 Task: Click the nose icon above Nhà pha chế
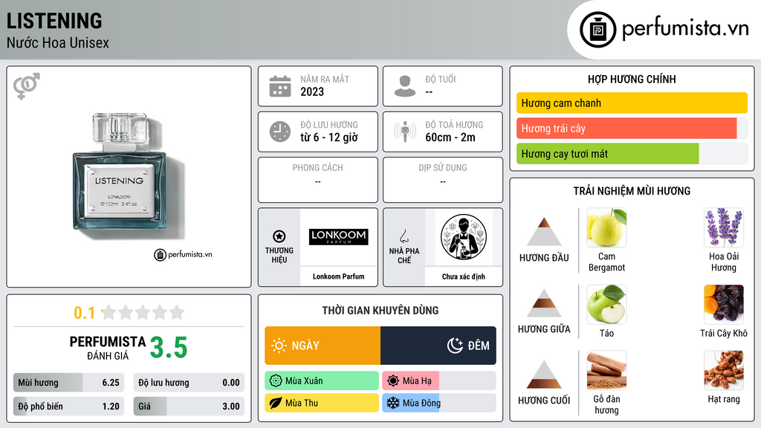(x=404, y=236)
